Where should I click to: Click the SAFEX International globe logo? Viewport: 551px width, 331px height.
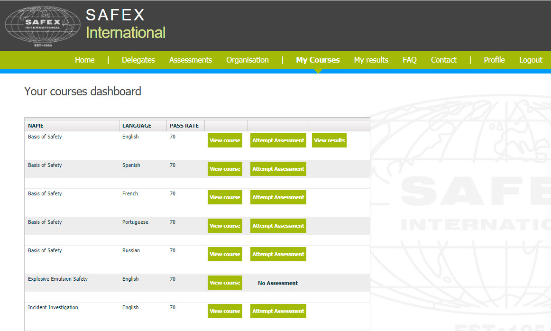pos(43,26)
